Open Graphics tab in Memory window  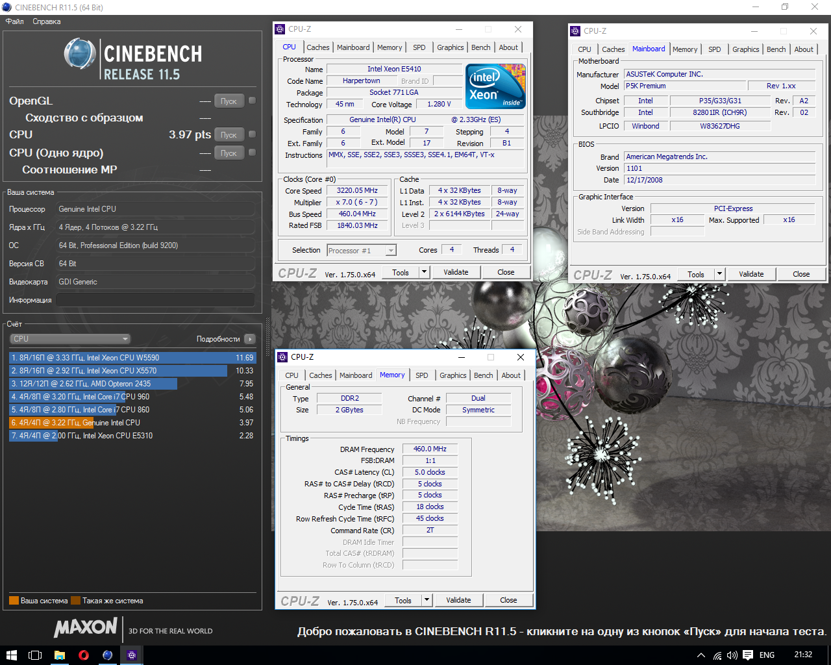point(453,375)
